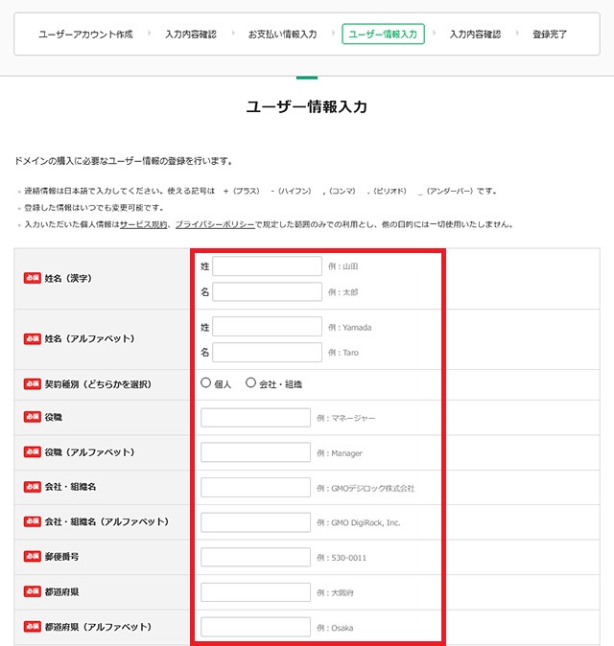Click the ユーザー情報入力 page heading
The width and height of the screenshot is (614, 646).
[307, 106]
